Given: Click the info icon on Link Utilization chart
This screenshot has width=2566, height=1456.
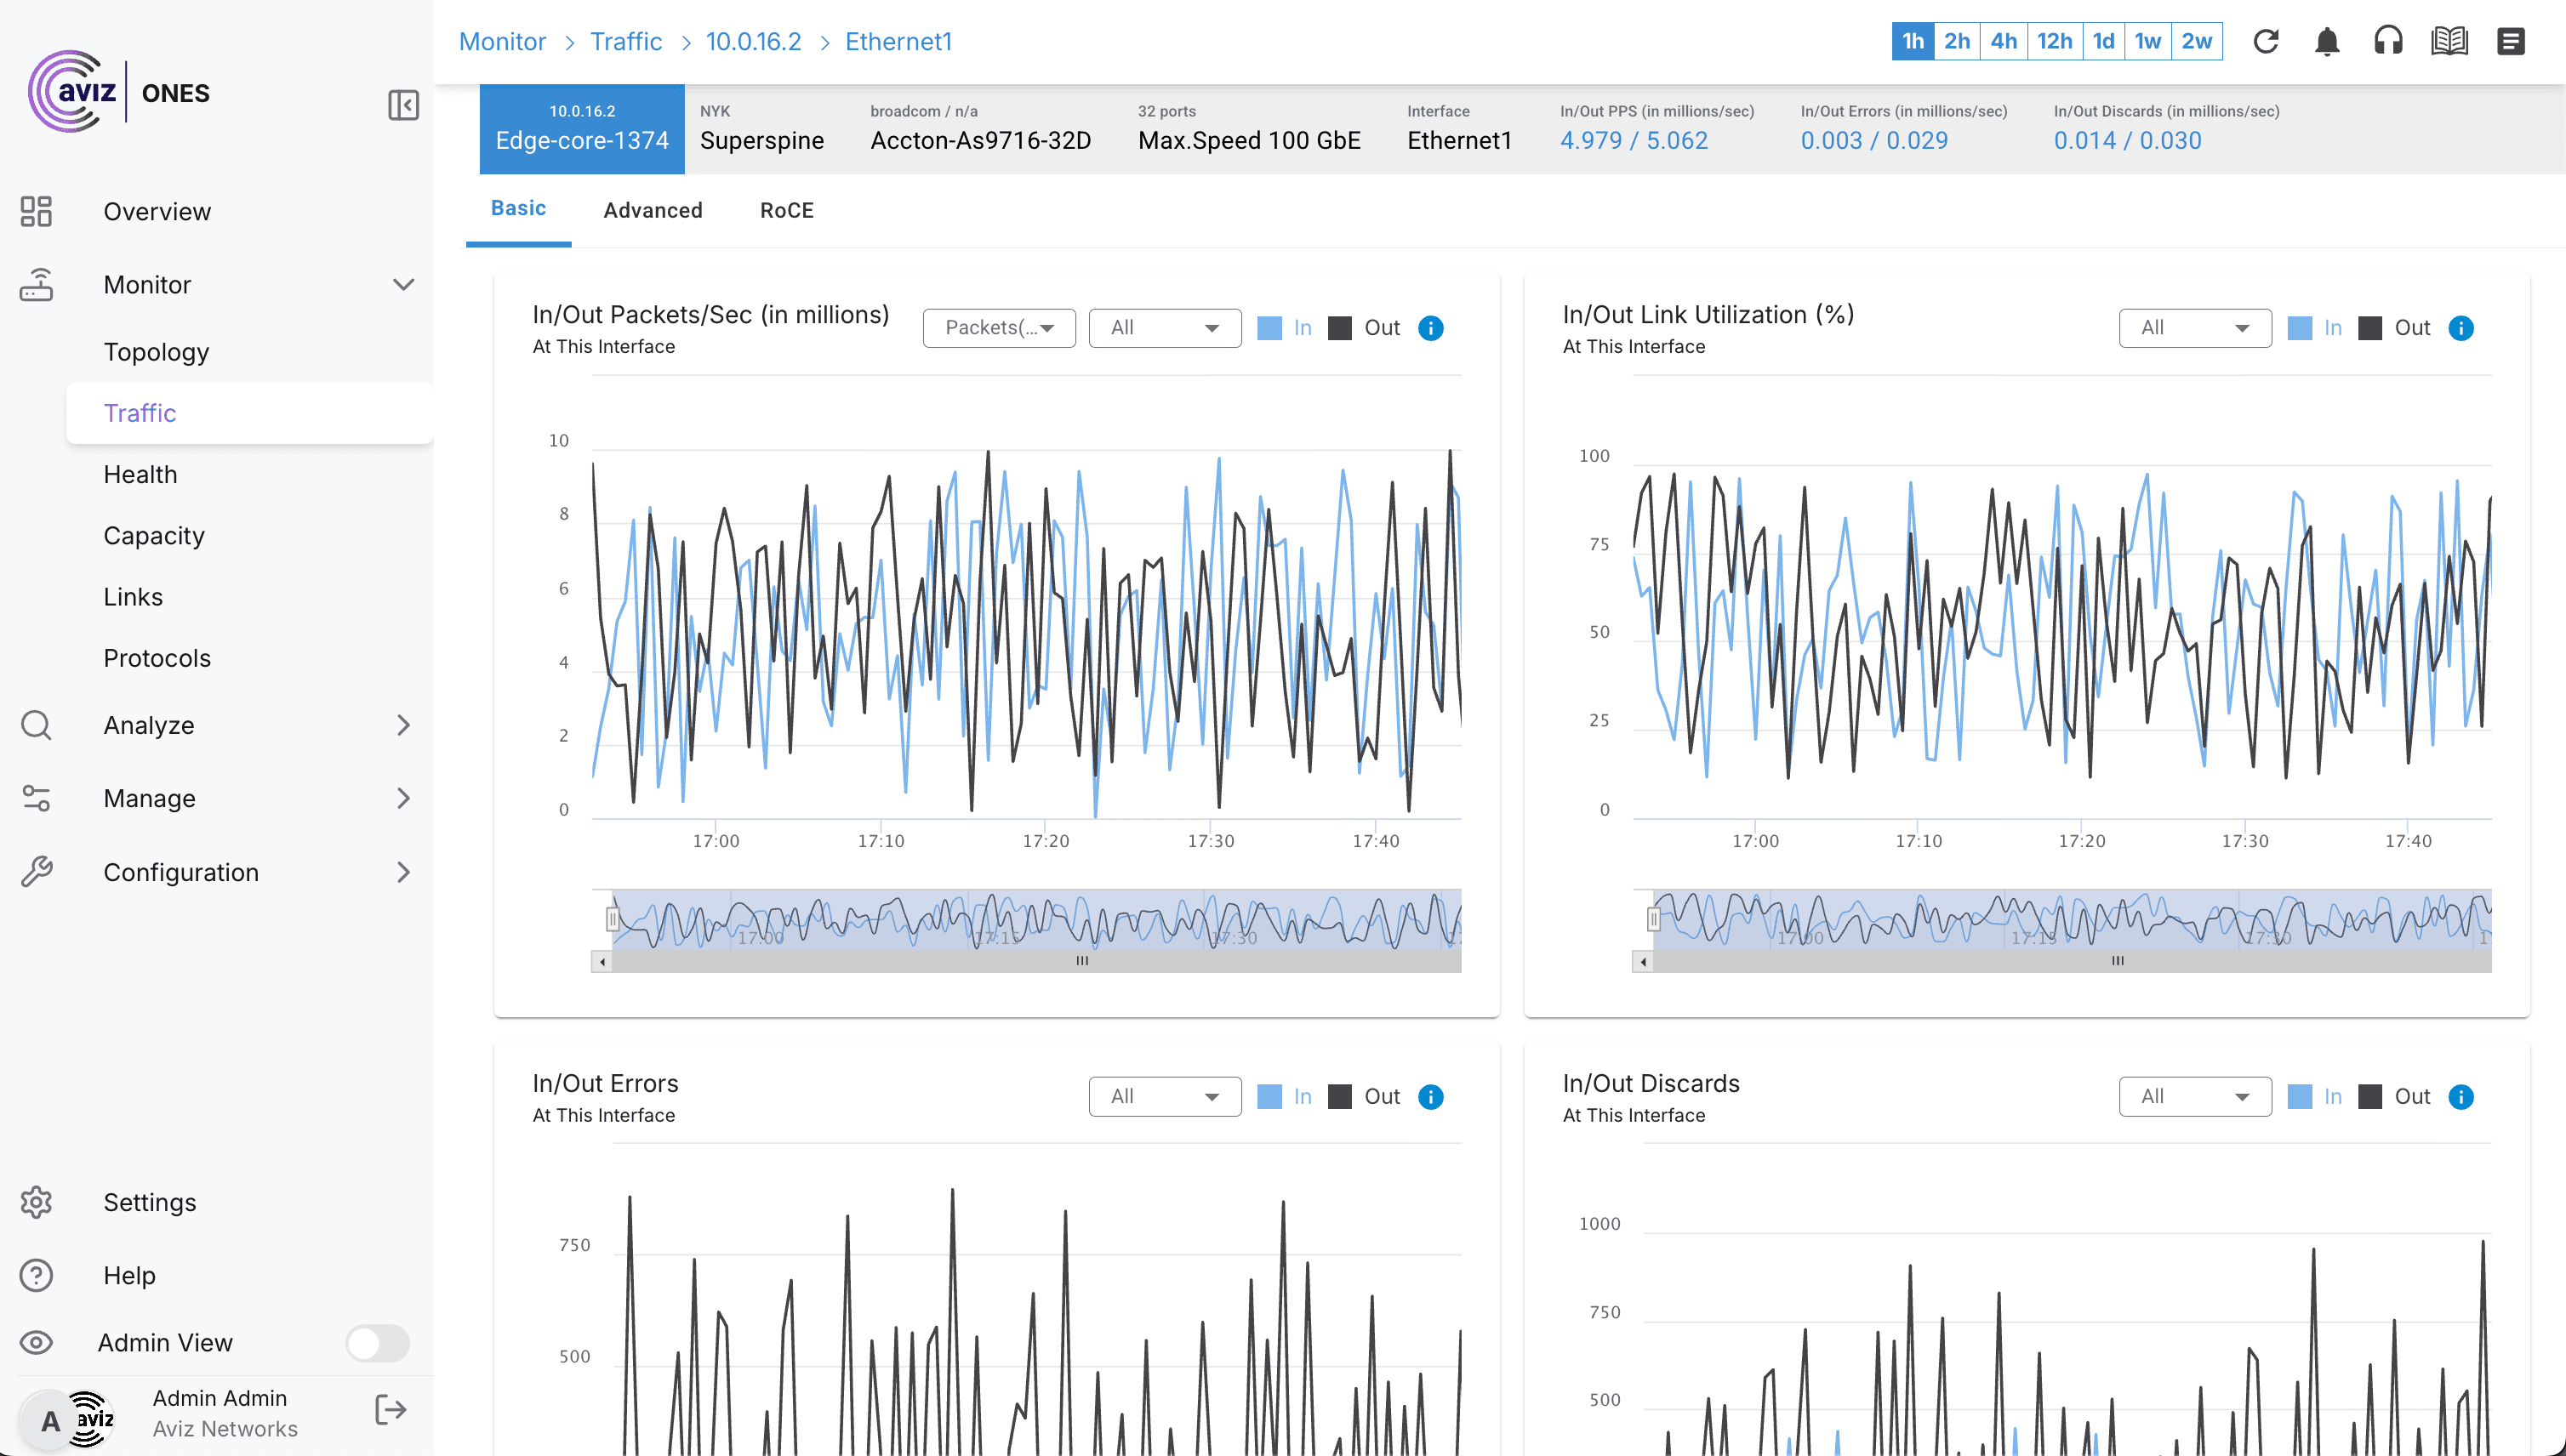Looking at the screenshot, I should [2461, 328].
